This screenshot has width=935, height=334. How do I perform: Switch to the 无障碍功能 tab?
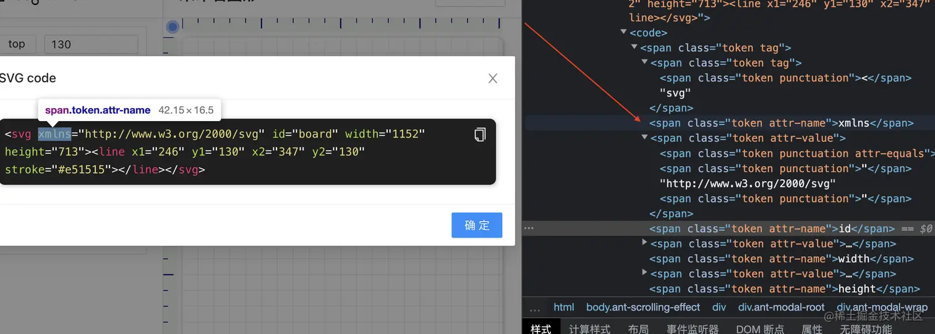(866, 328)
